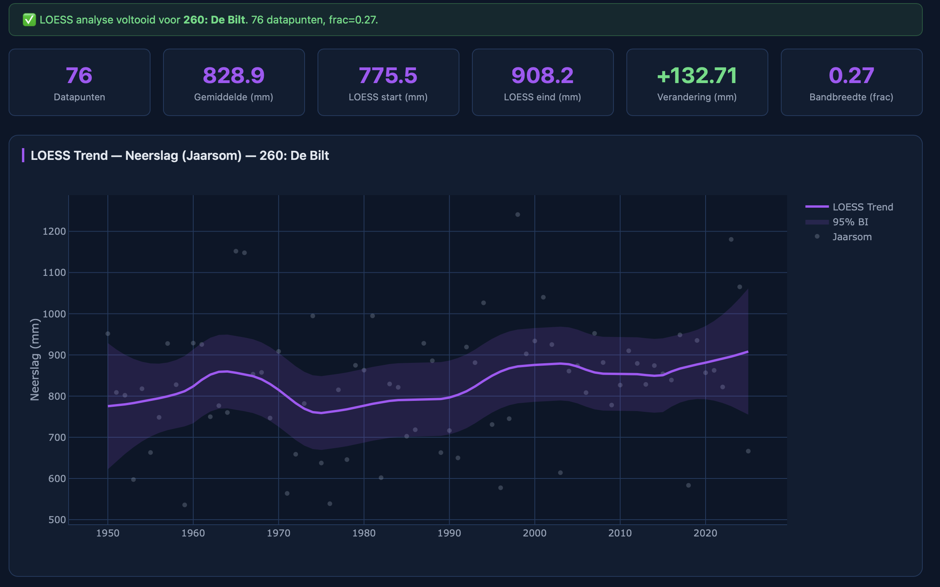Click the 1200 label on the y-axis

point(54,231)
